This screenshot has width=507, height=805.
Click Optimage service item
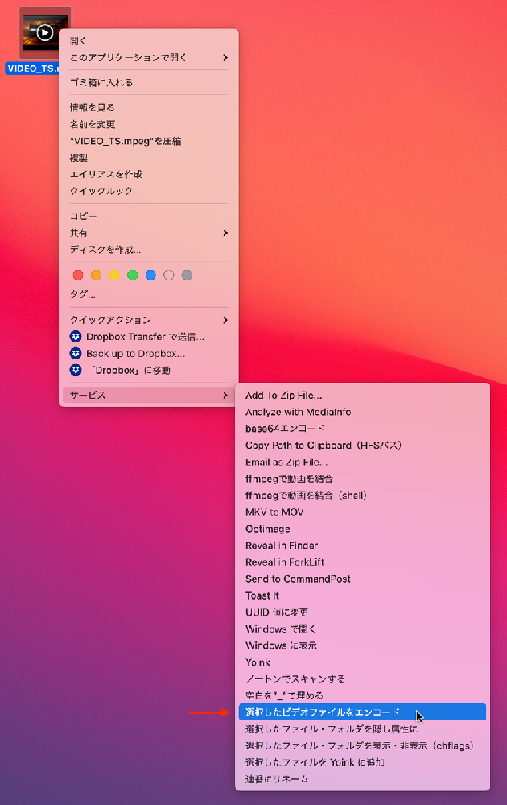pos(362,529)
